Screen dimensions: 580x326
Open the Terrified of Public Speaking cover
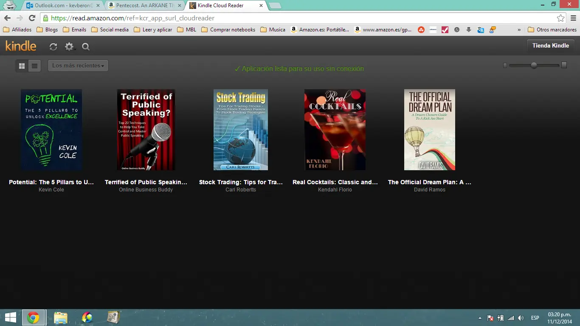[x=146, y=129]
